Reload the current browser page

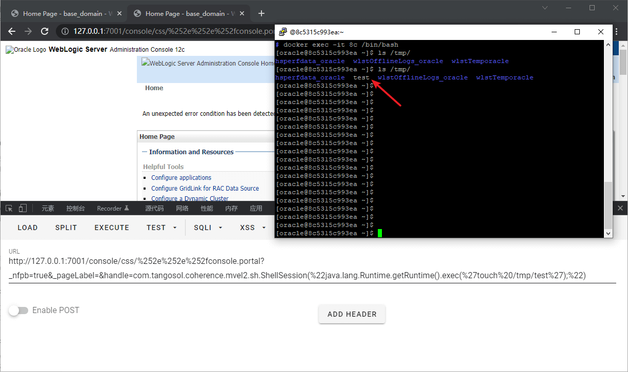point(45,31)
